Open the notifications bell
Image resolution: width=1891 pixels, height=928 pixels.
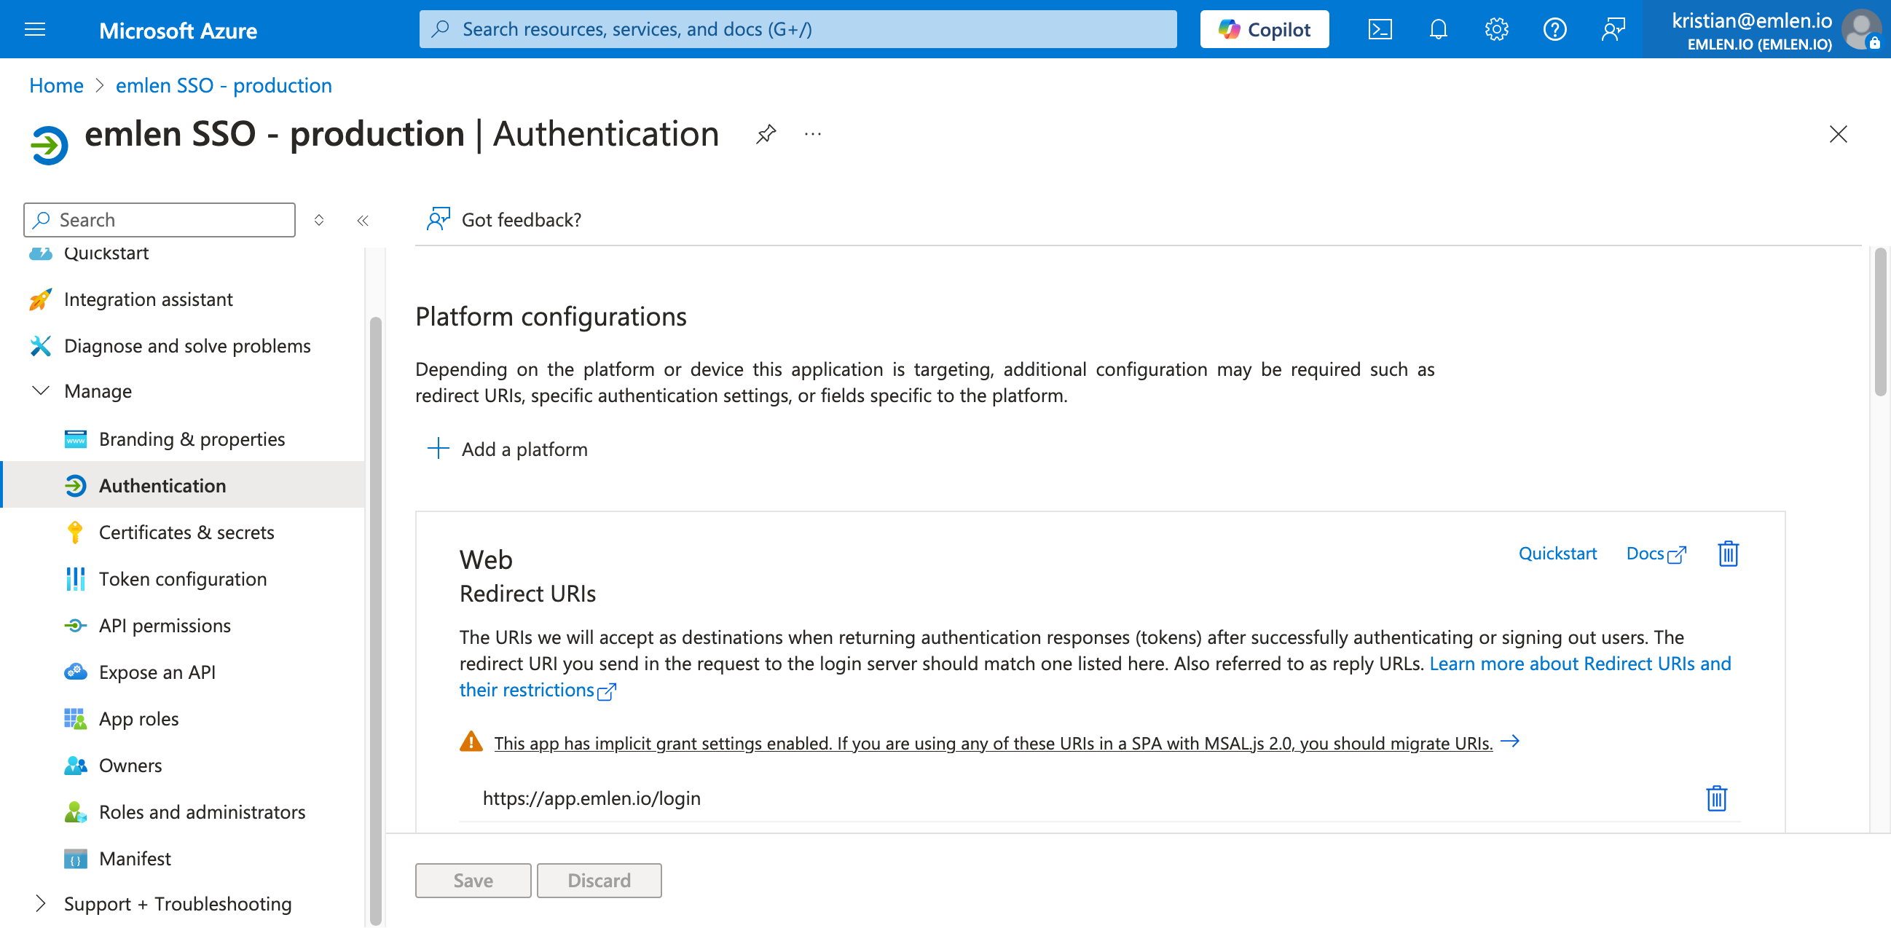(1438, 29)
